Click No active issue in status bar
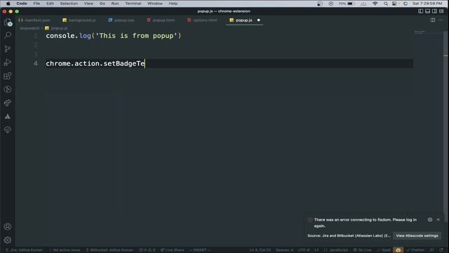 [65, 250]
